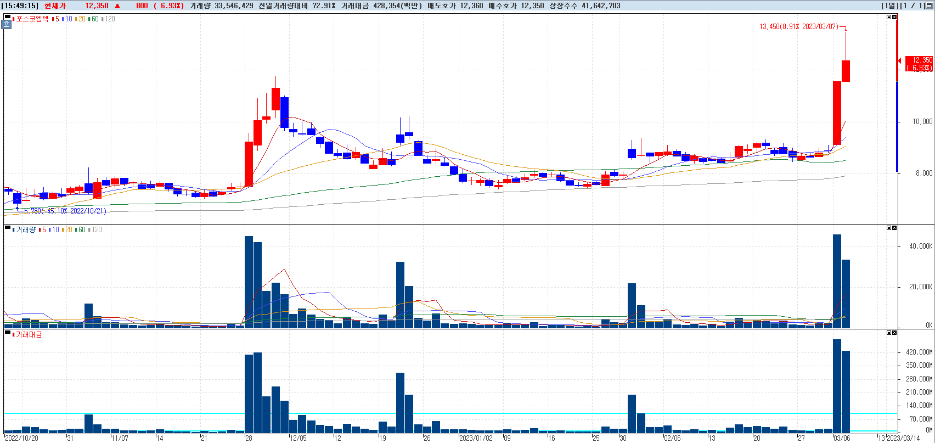Select the volume 20-day average legend
935x443 pixels.
(67, 229)
